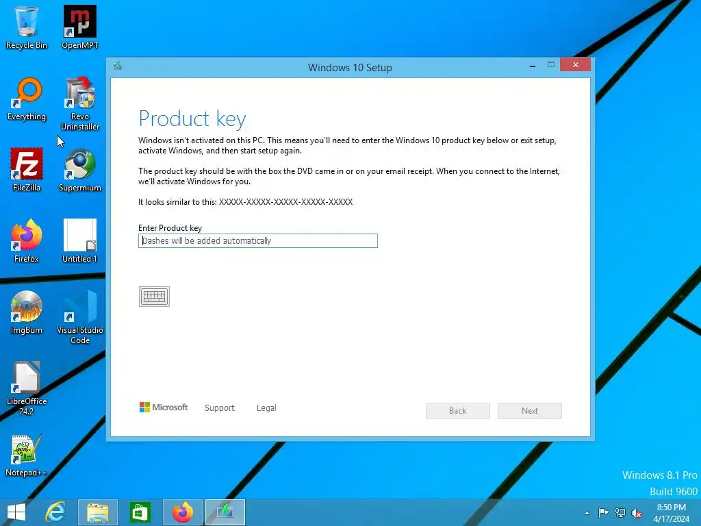Open Internet Explorer from the taskbar

tap(55, 512)
